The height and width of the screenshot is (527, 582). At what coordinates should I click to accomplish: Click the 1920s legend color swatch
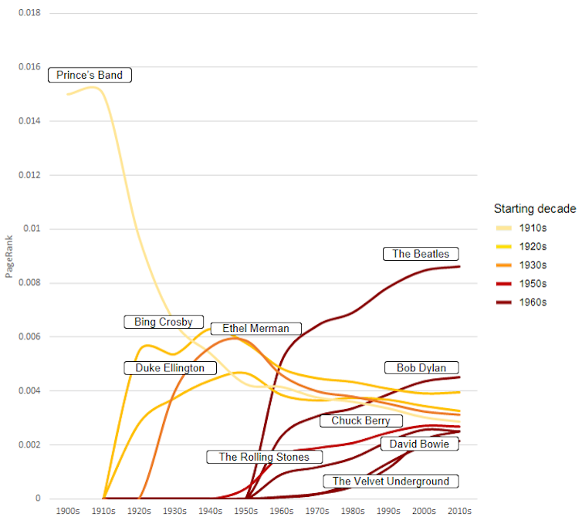coord(505,246)
